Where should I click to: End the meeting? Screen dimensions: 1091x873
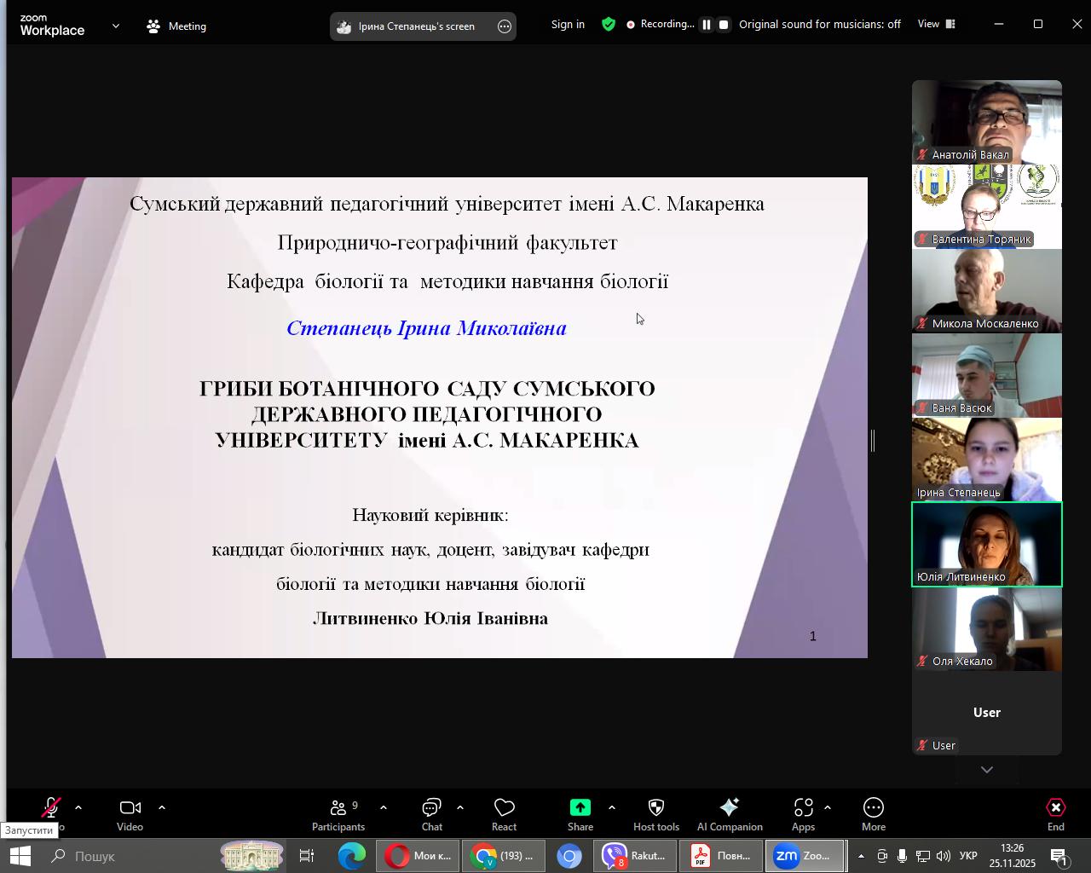coord(1055,814)
